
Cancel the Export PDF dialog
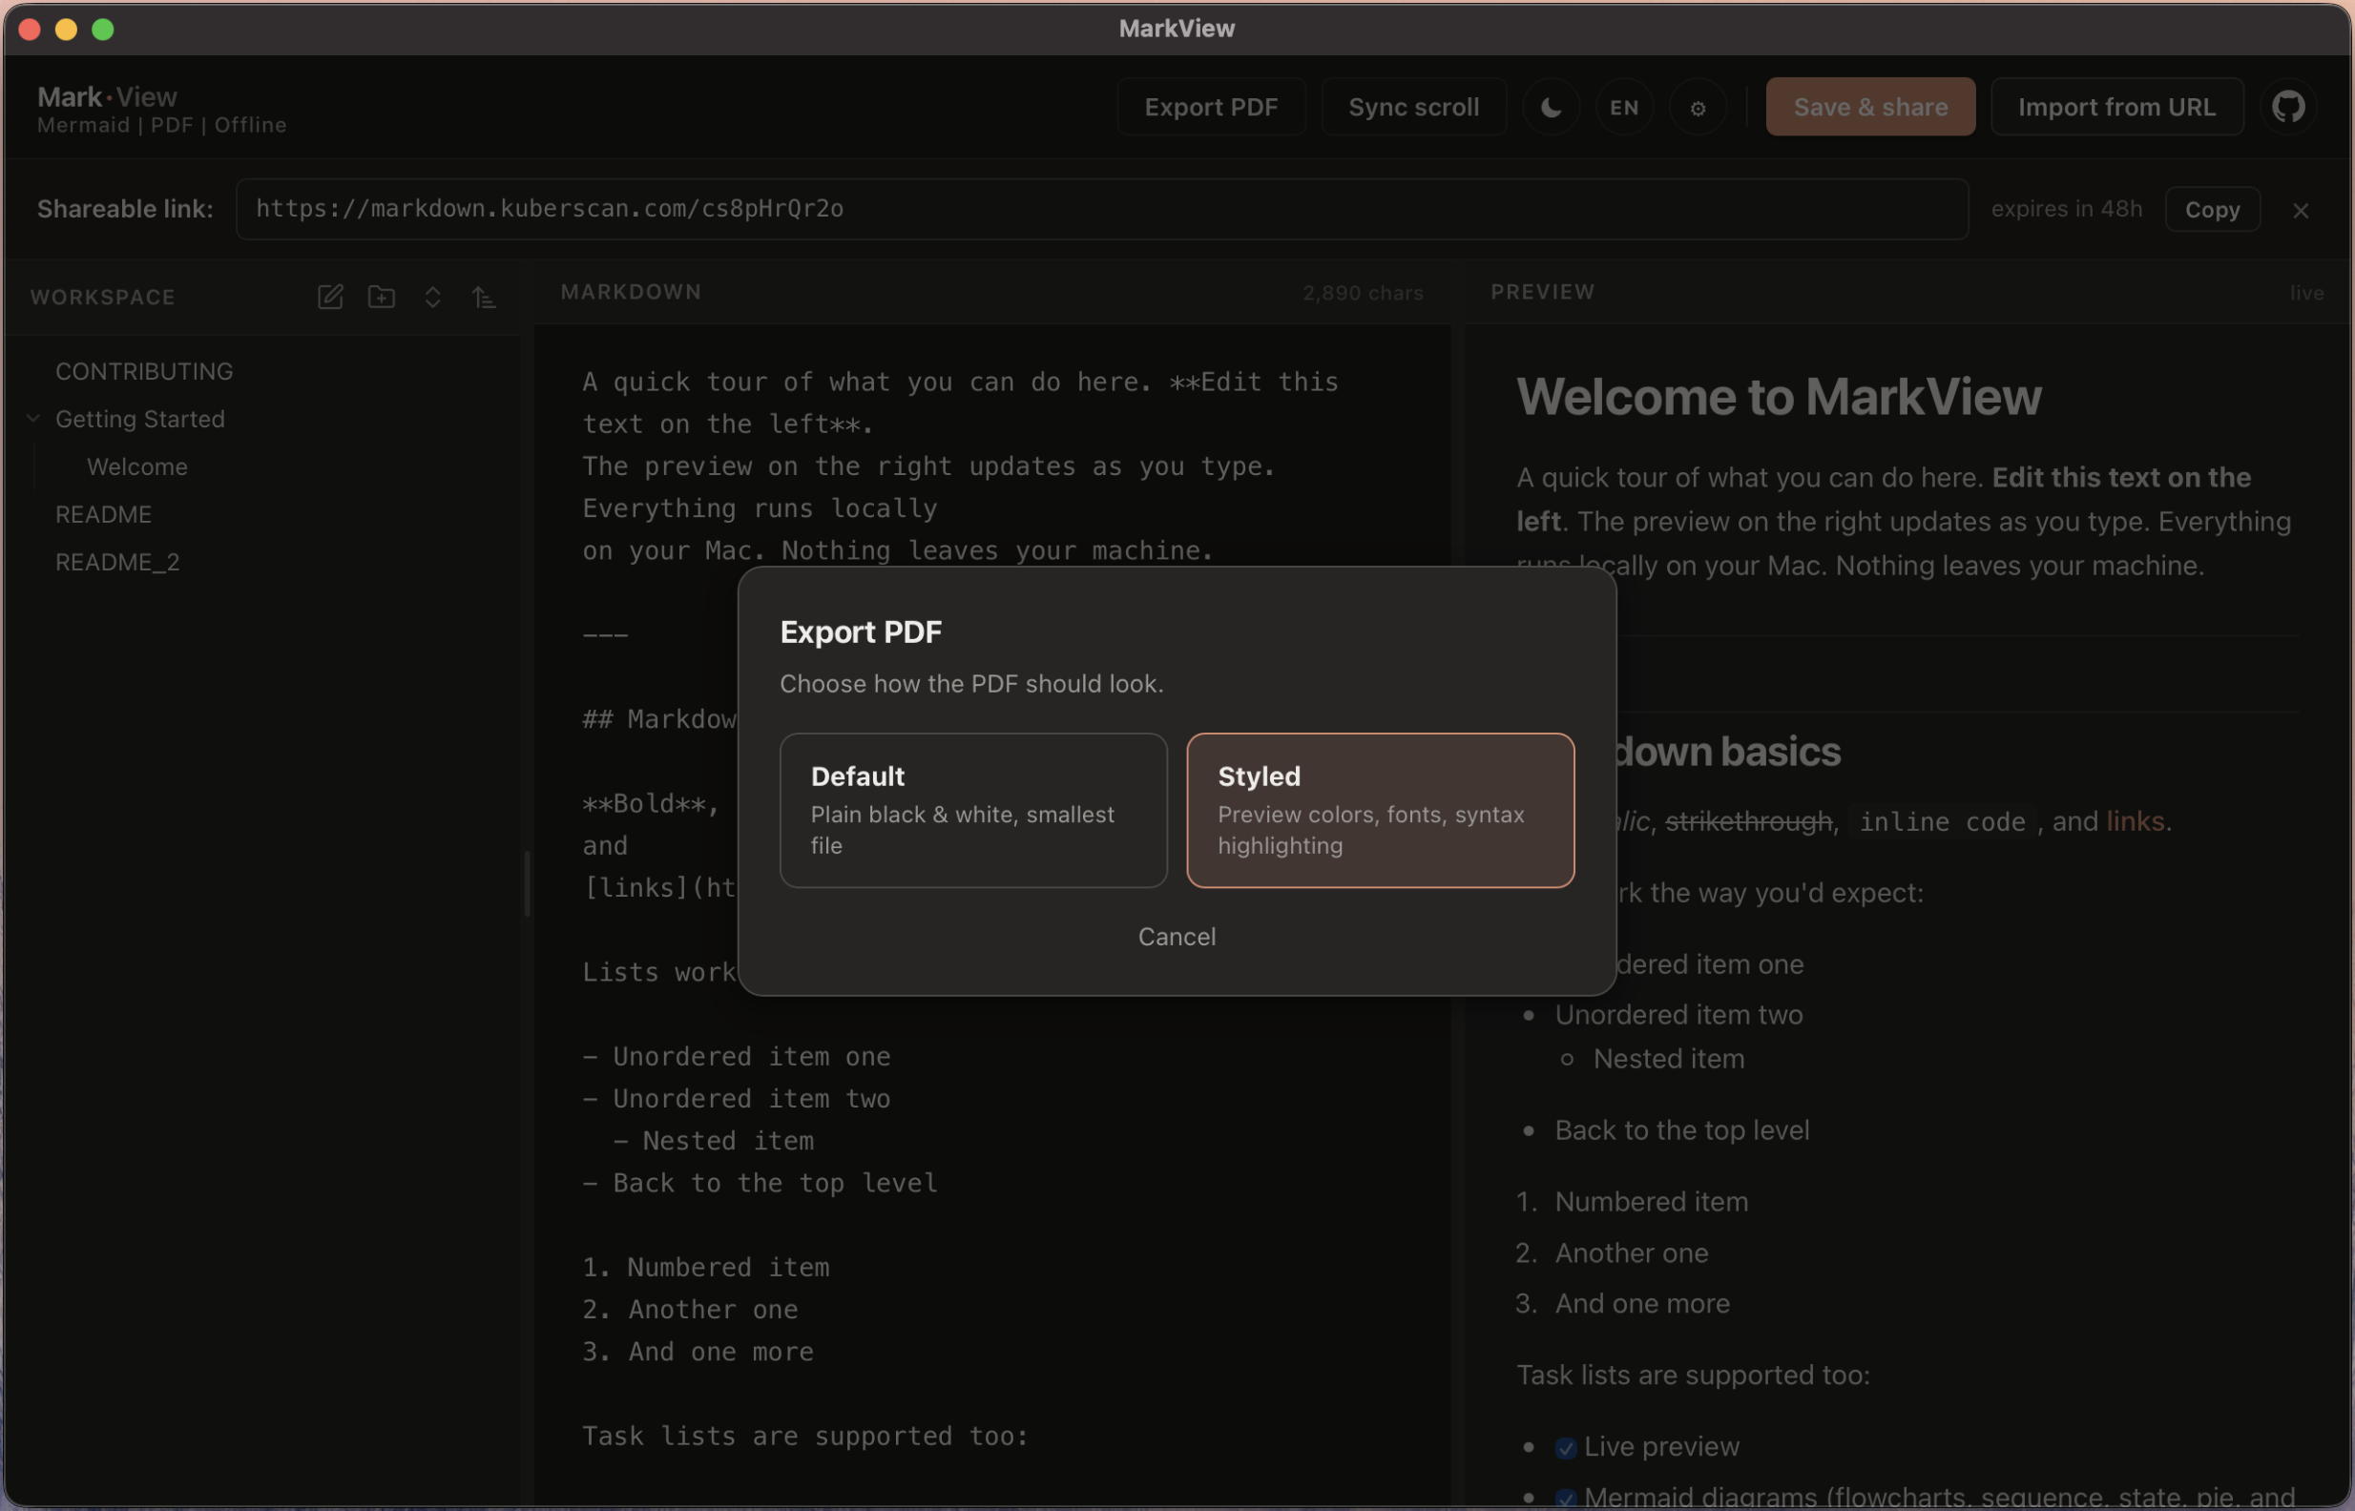coord(1177,936)
